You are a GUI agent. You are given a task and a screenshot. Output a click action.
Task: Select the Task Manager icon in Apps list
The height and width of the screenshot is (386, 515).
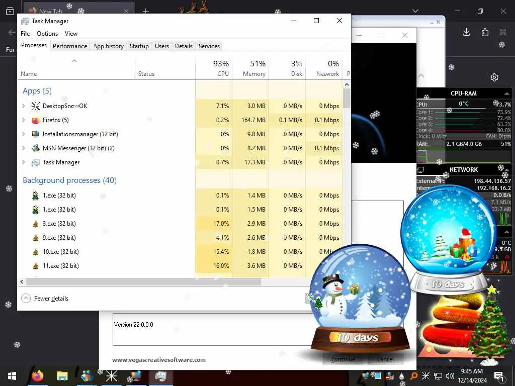(x=36, y=162)
